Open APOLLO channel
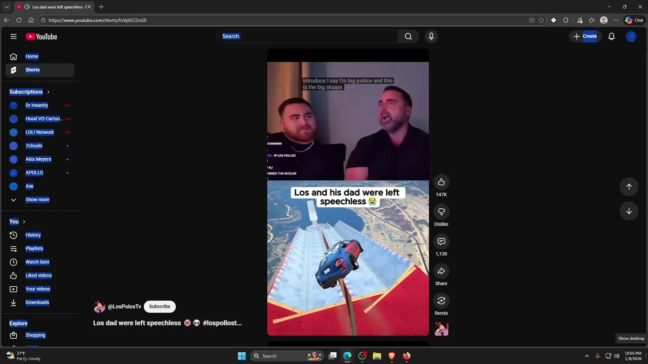Screen dimensions: 648x364 click(x=39, y=173)
